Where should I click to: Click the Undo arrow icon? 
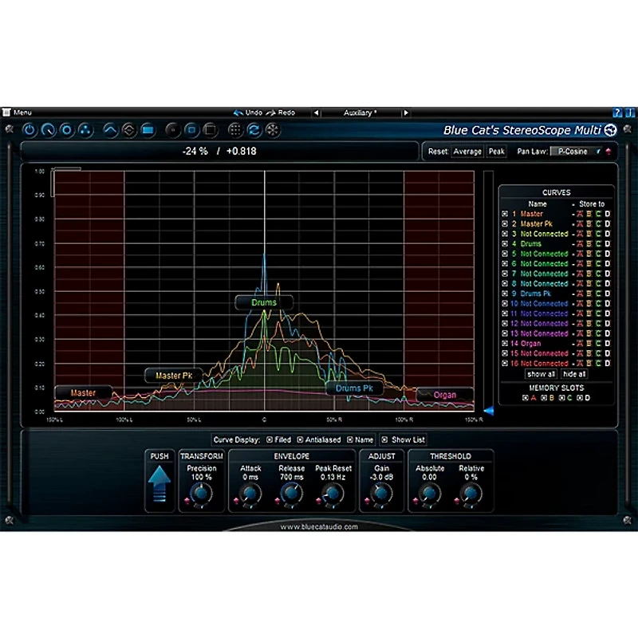238,112
